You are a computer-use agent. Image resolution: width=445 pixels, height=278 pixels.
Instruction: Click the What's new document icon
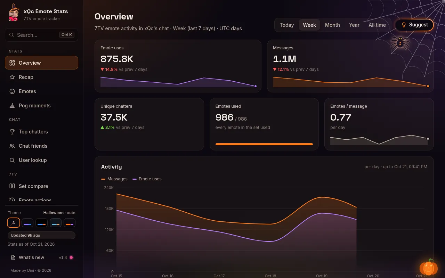point(13,257)
